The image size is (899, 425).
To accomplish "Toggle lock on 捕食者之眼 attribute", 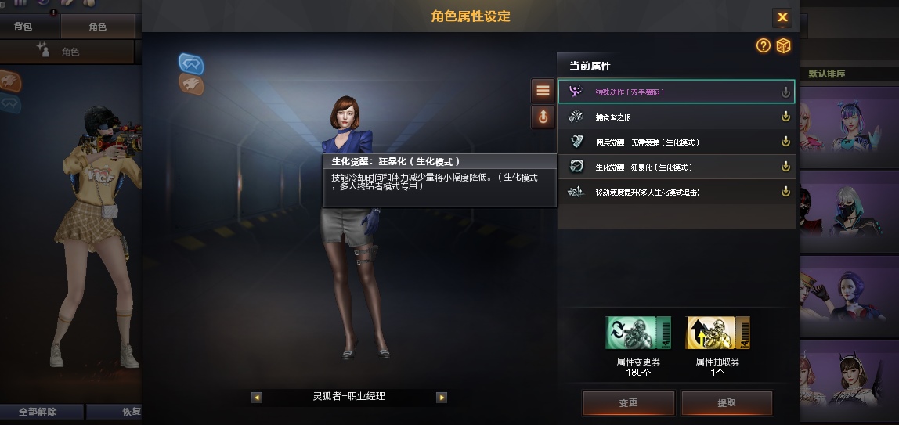I will pos(785,117).
